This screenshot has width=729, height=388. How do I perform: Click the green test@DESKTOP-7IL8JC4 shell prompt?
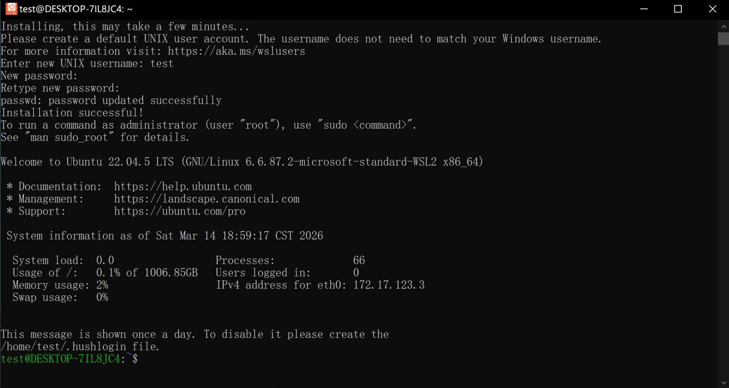pyautogui.click(x=61, y=359)
